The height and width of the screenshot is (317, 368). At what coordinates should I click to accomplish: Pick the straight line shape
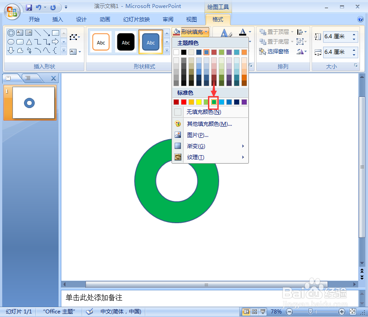[x=37, y=32]
